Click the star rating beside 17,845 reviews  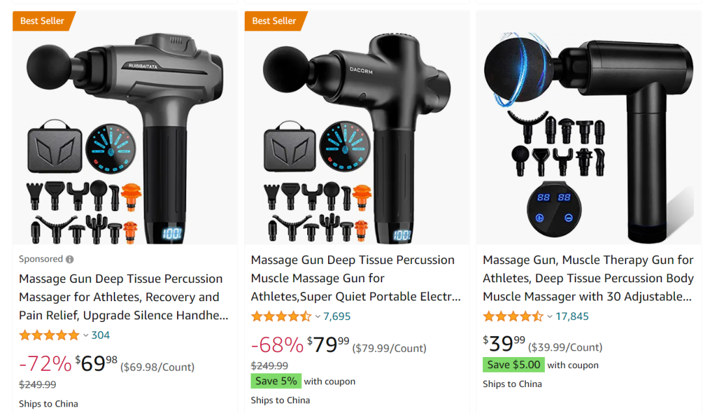click(x=513, y=317)
